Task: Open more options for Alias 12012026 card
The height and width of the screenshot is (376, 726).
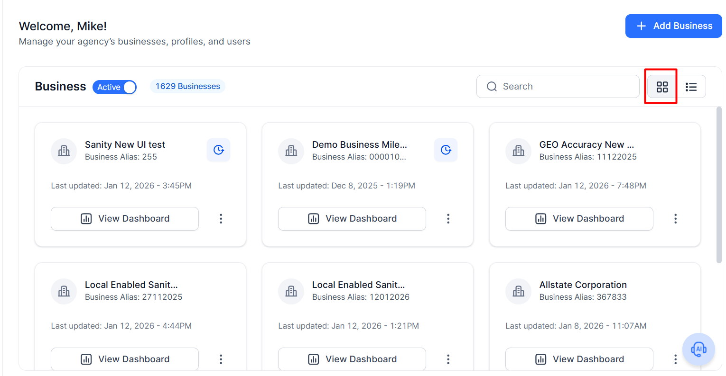Action: [x=448, y=359]
